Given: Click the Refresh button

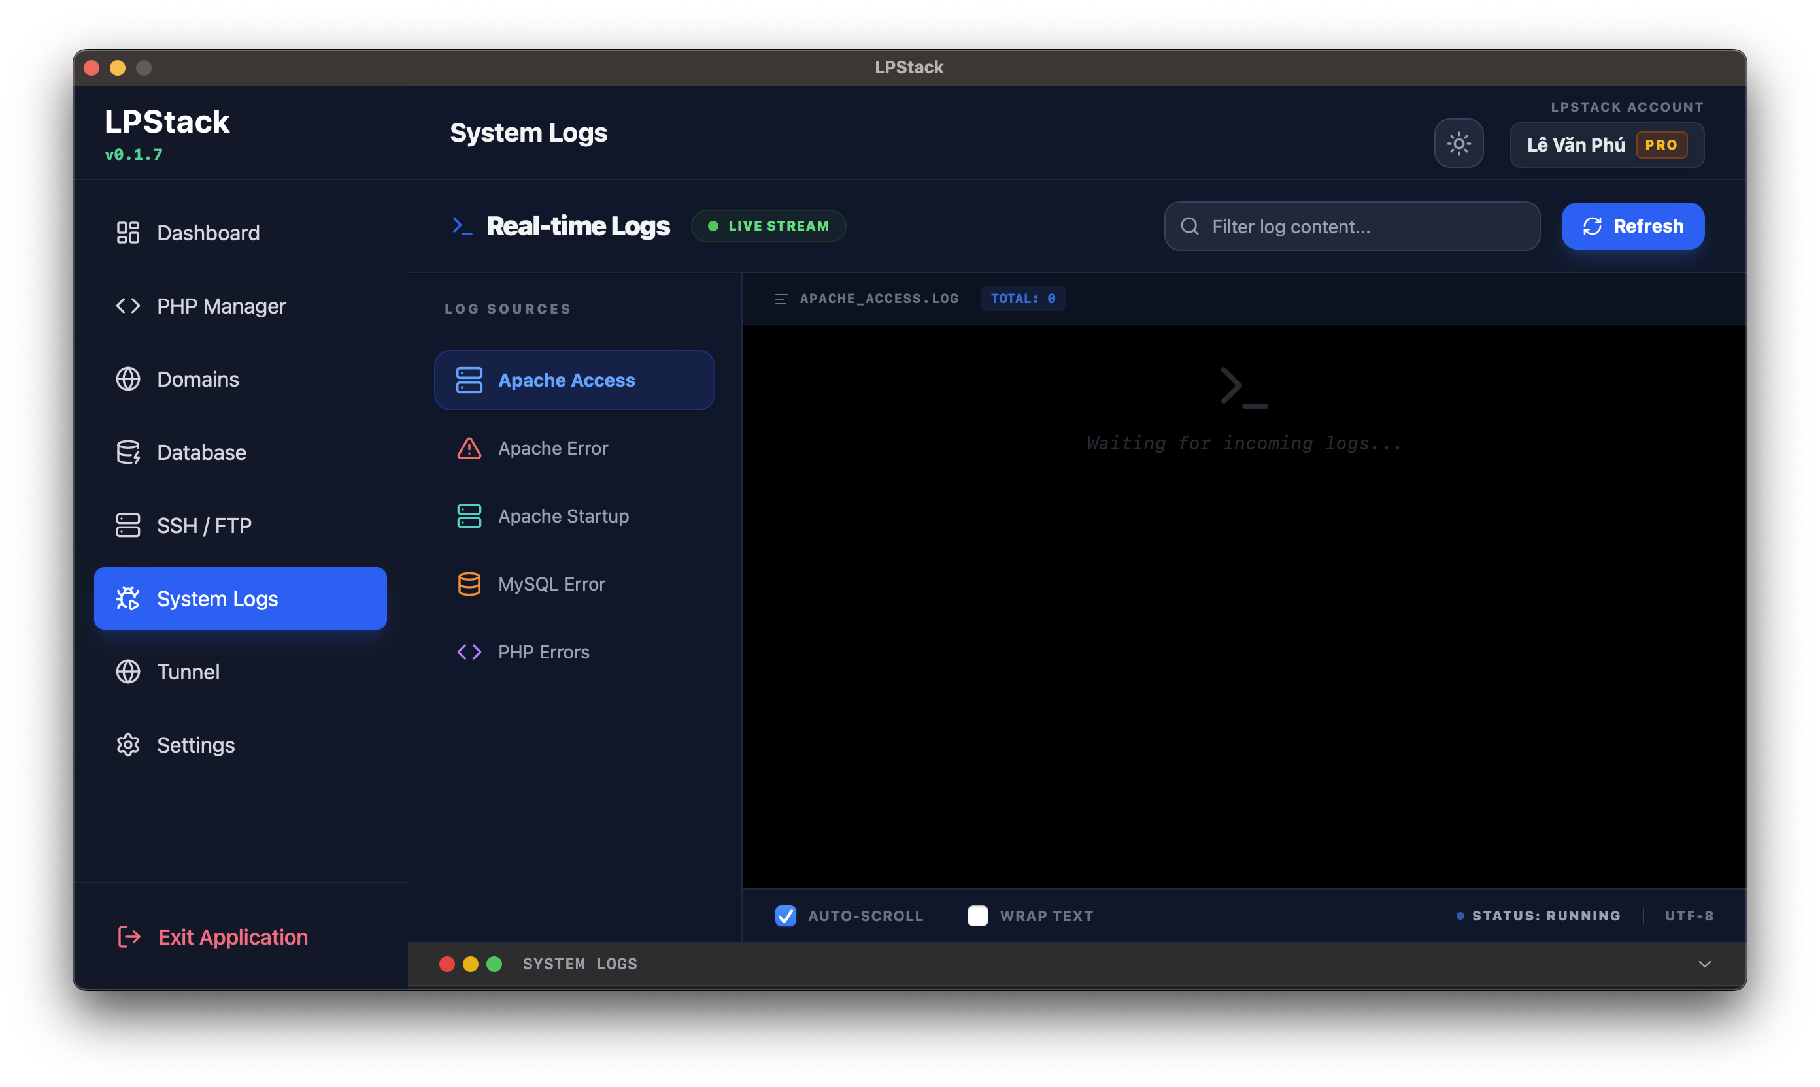Looking at the screenshot, I should point(1632,225).
